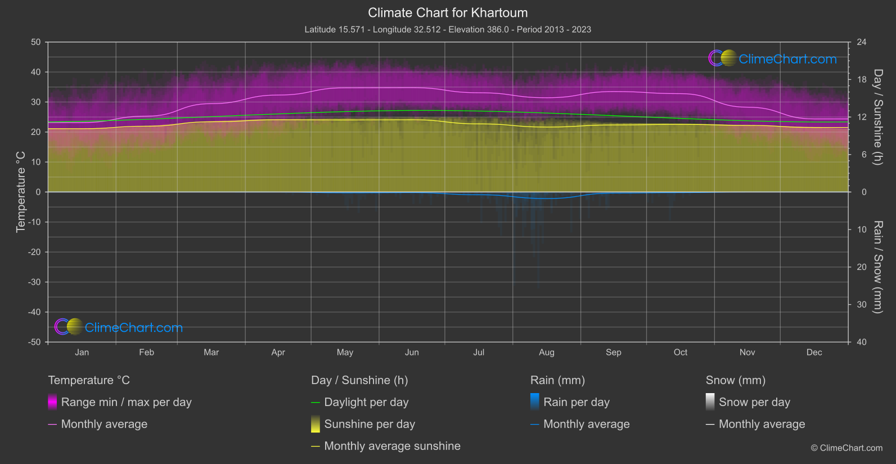Click the 'Jul' month label on x-axis

click(x=479, y=352)
